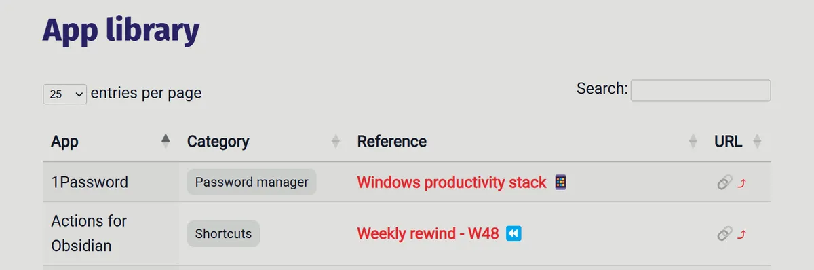This screenshot has height=270, width=814.
Task: Select the Shortcuts category tag
Action: pos(223,233)
